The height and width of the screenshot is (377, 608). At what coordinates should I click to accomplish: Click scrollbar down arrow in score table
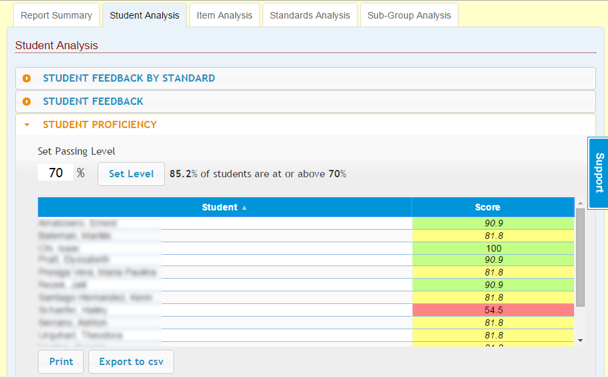click(580, 340)
